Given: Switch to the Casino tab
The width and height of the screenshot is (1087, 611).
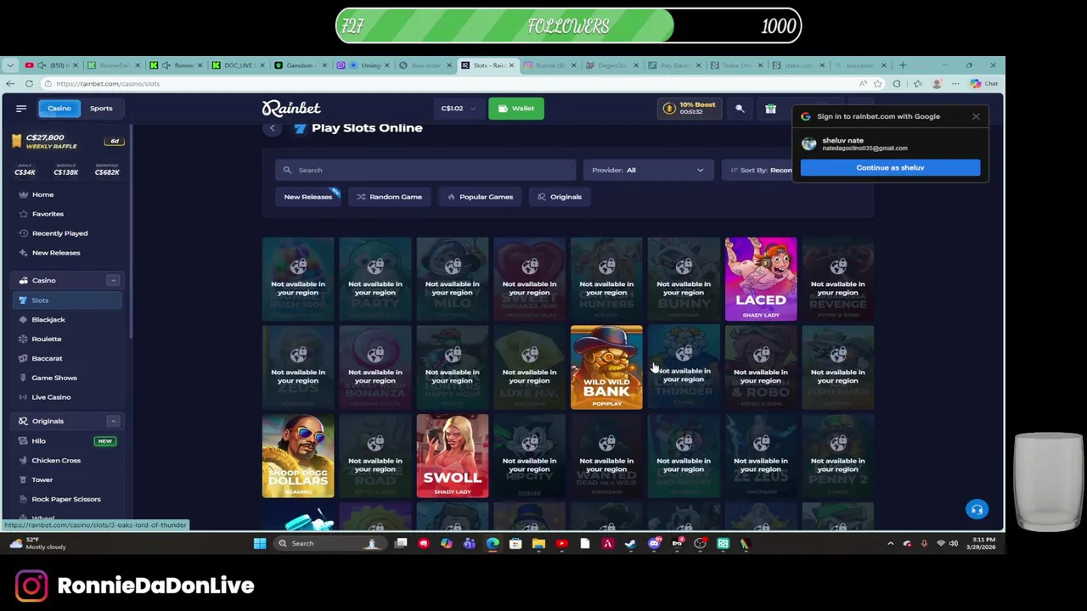Looking at the screenshot, I should (x=59, y=108).
